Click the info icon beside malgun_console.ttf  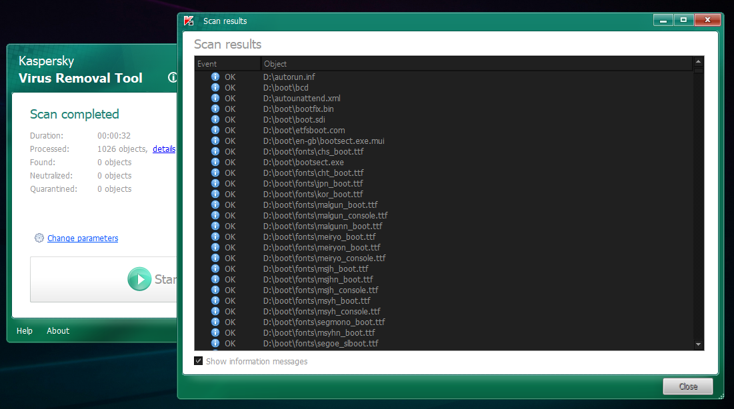215,215
